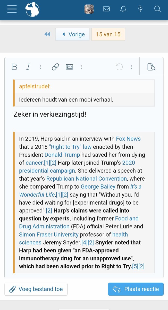
Task: Open the notifications bell
Action: tap(123, 9)
